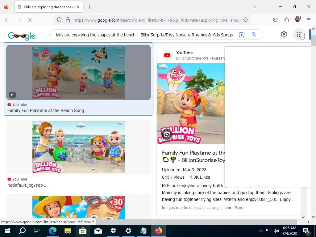Close the Kids are exploring tab
Screen dimensions: 316x237
pos(78,7)
